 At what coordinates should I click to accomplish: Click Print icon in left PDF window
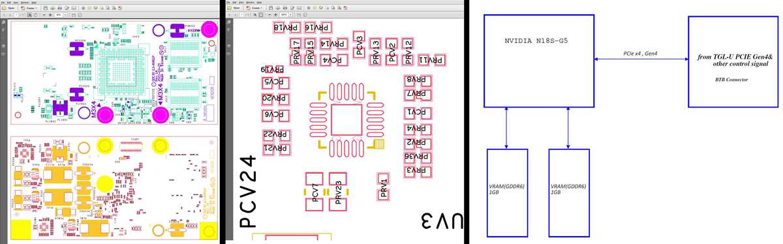[x=60, y=8]
